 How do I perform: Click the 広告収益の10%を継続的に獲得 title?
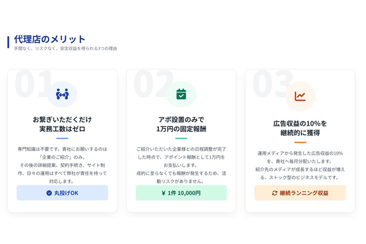[300, 128]
